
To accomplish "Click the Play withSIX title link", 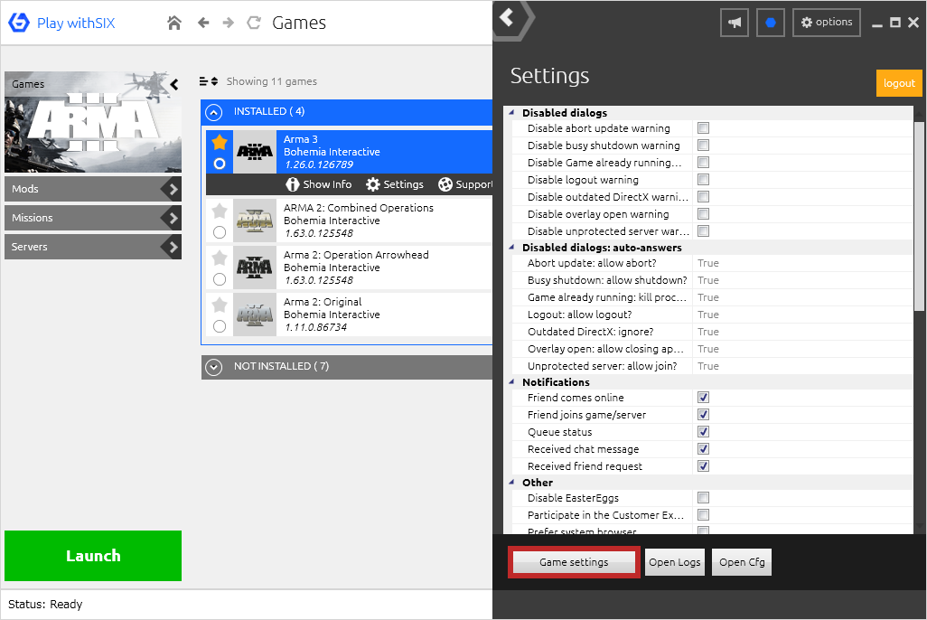I will [x=76, y=23].
